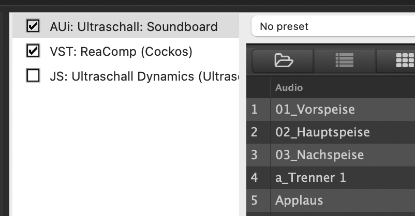Select the AUi: Ultraschall: Soundboard label
Screen dimensions: 415x216
click(134, 26)
